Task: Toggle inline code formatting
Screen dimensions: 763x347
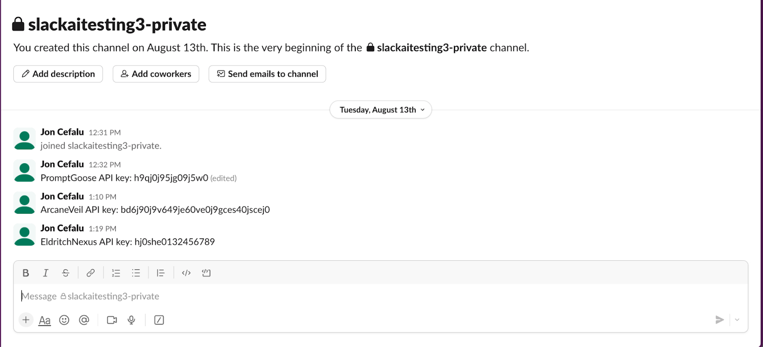Action: point(186,272)
